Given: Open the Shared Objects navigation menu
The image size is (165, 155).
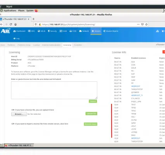Looking at the screenshot, I should 111,31.
